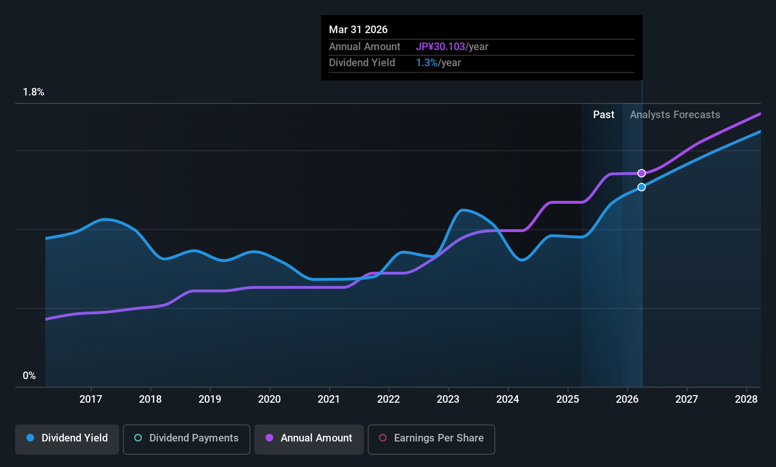Click the purple Annual Amount data point marker

pyautogui.click(x=641, y=173)
